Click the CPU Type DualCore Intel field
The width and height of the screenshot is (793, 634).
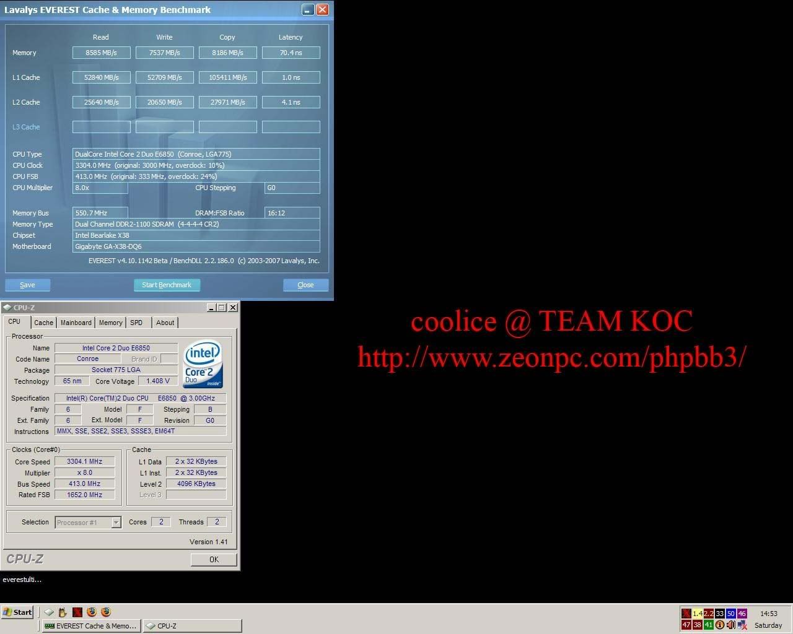click(196, 154)
